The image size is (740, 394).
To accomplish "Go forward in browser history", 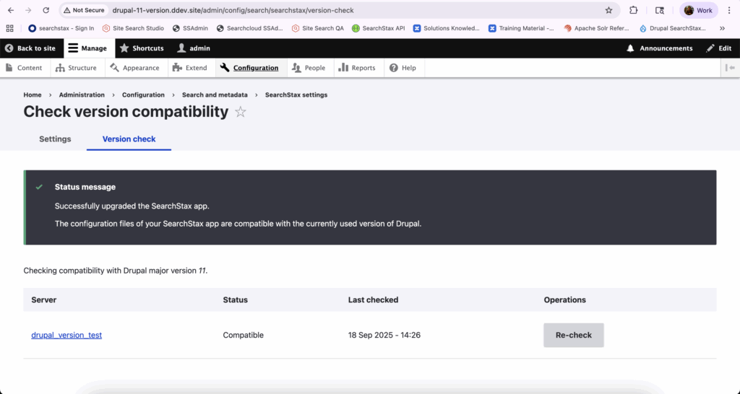I will tap(28, 10).
